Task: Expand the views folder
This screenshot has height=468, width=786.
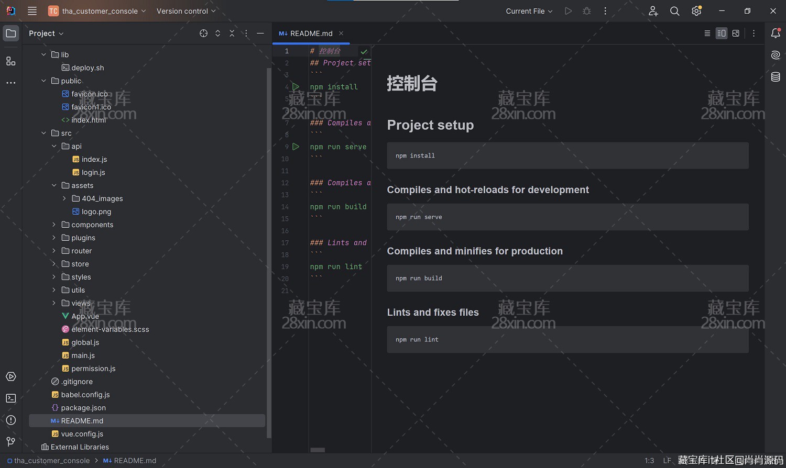Action: pos(54,304)
